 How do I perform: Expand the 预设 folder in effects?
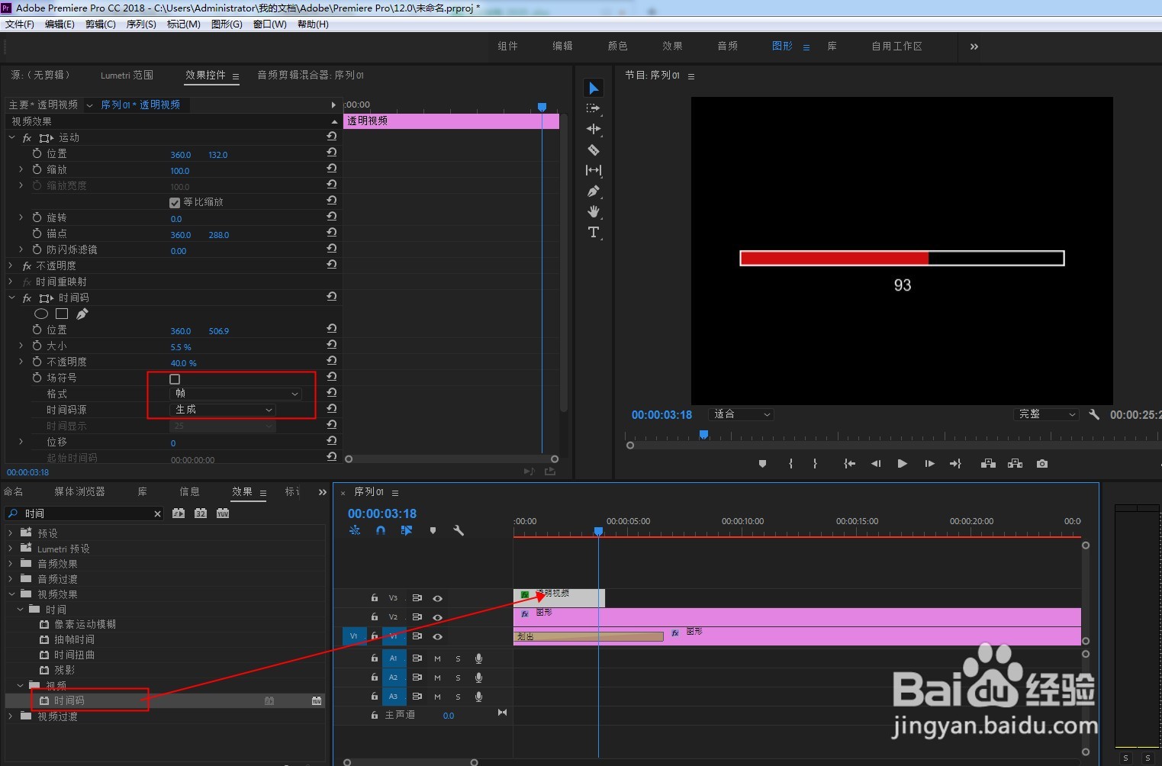pos(11,533)
